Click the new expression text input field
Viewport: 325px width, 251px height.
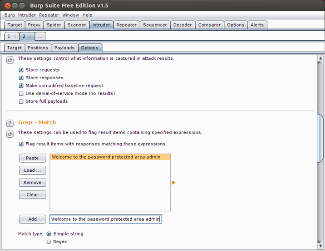(x=105, y=219)
